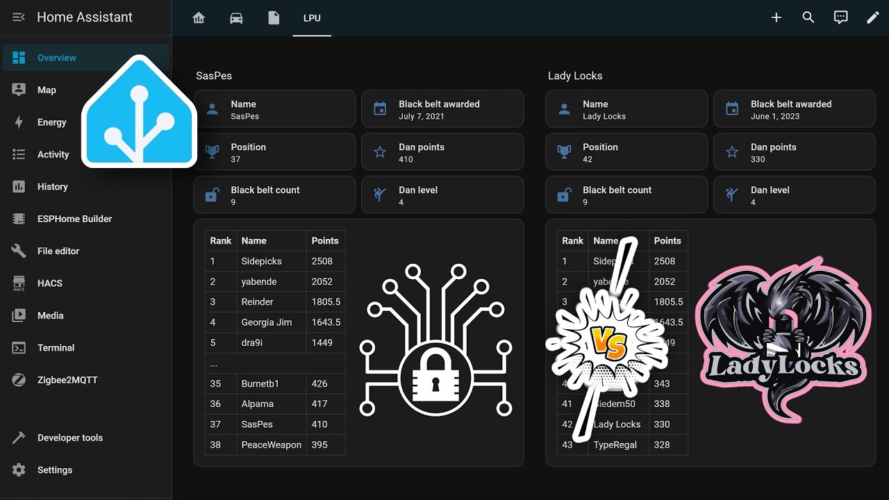Click the "Lady Locks" section heading
The width and height of the screenshot is (889, 500).
pyautogui.click(x=575, y=76)
